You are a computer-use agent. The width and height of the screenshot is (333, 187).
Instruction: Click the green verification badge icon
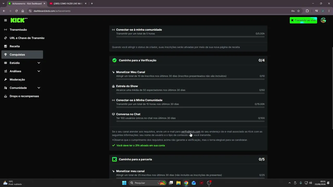click(x=114, y=60)
